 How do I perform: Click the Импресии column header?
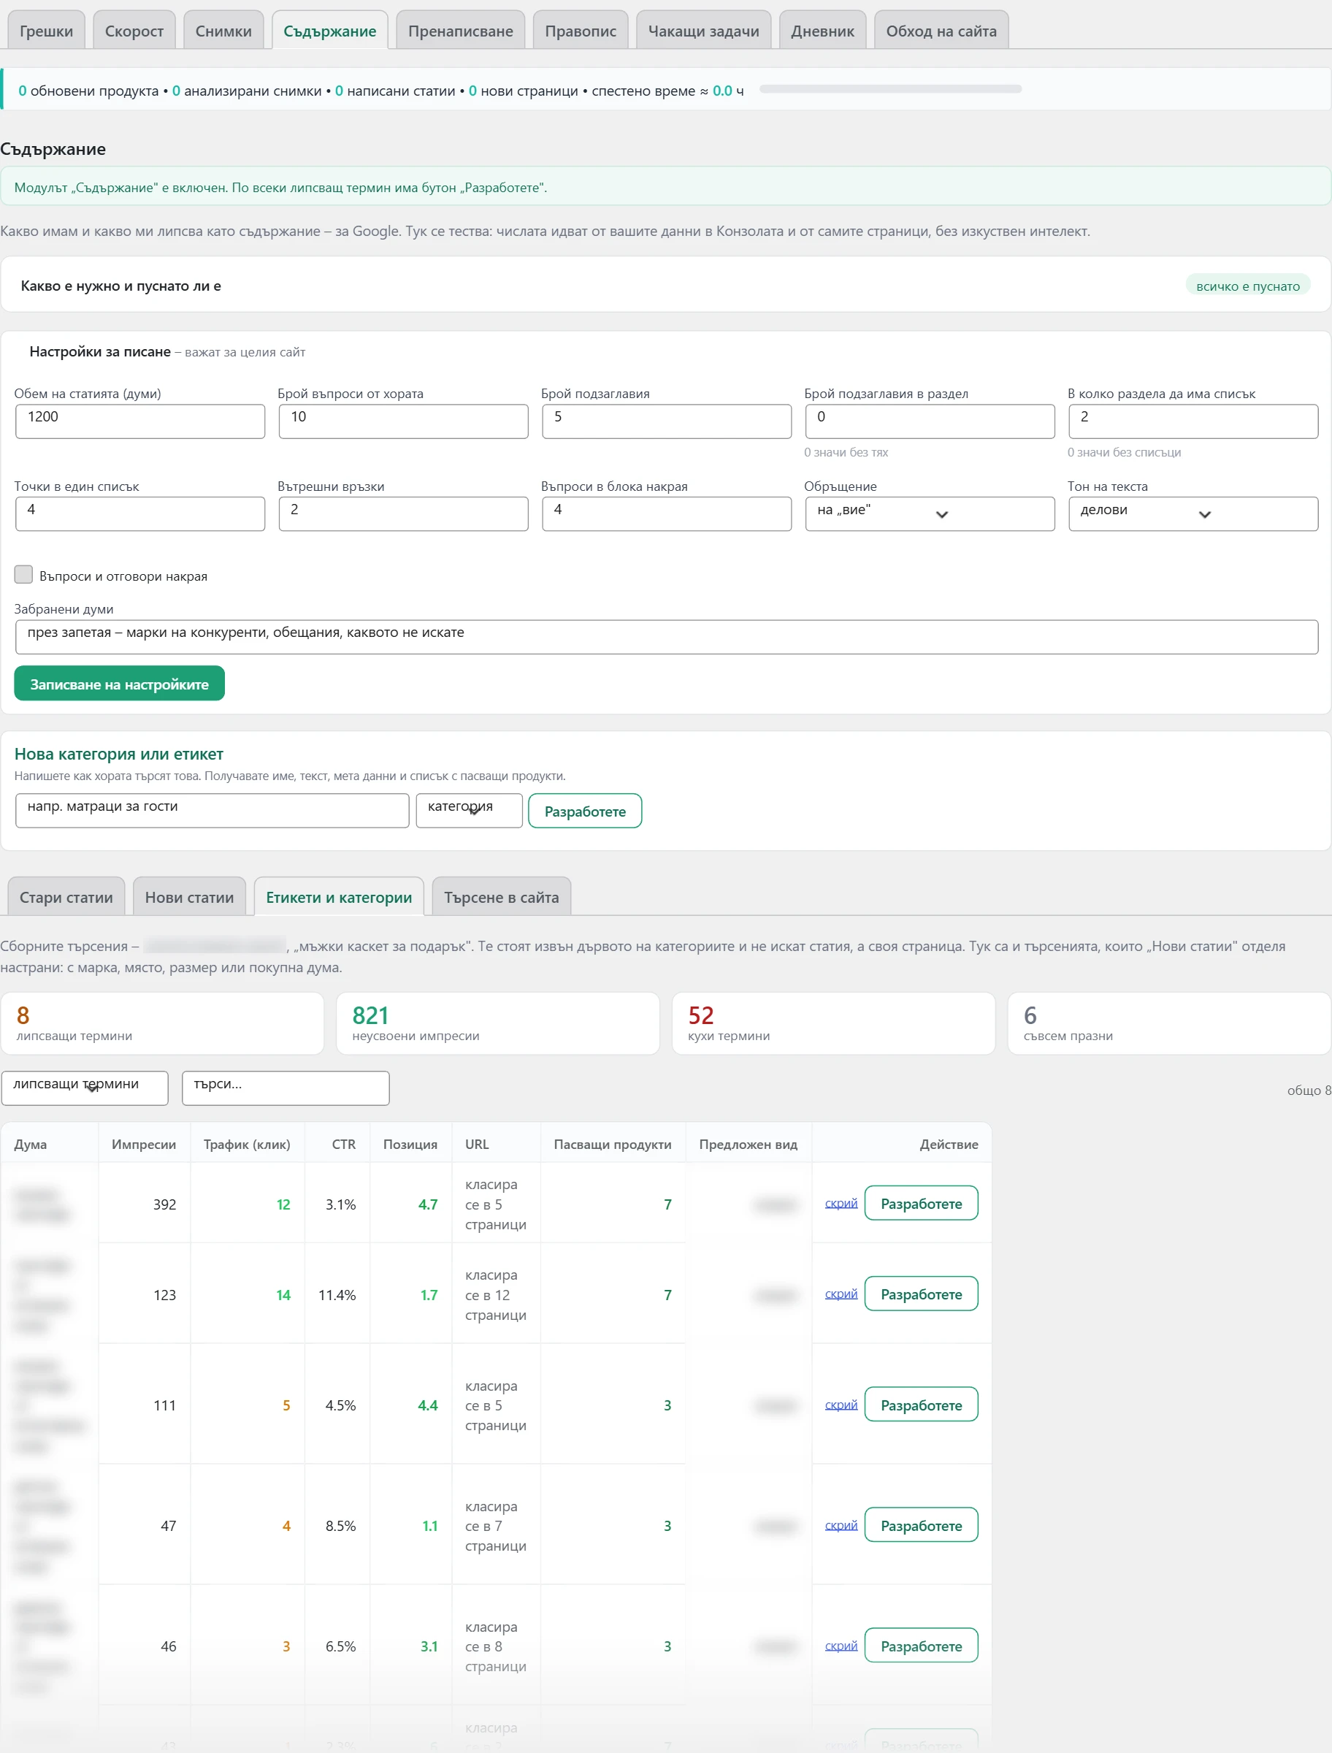(x=144, y=1143)
